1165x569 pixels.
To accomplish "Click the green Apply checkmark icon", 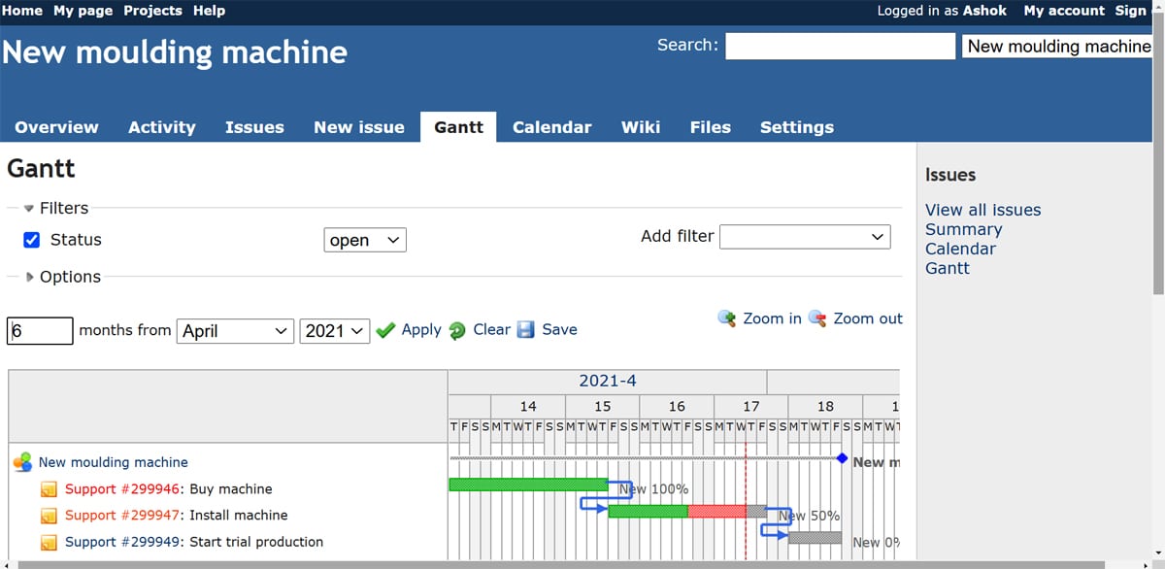I will (x=385, y=330).
